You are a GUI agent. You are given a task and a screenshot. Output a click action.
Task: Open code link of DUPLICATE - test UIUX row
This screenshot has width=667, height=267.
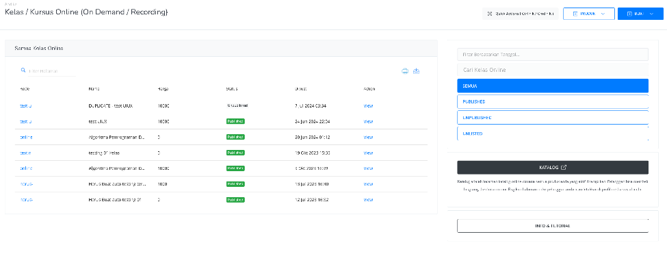pos(25,105)
